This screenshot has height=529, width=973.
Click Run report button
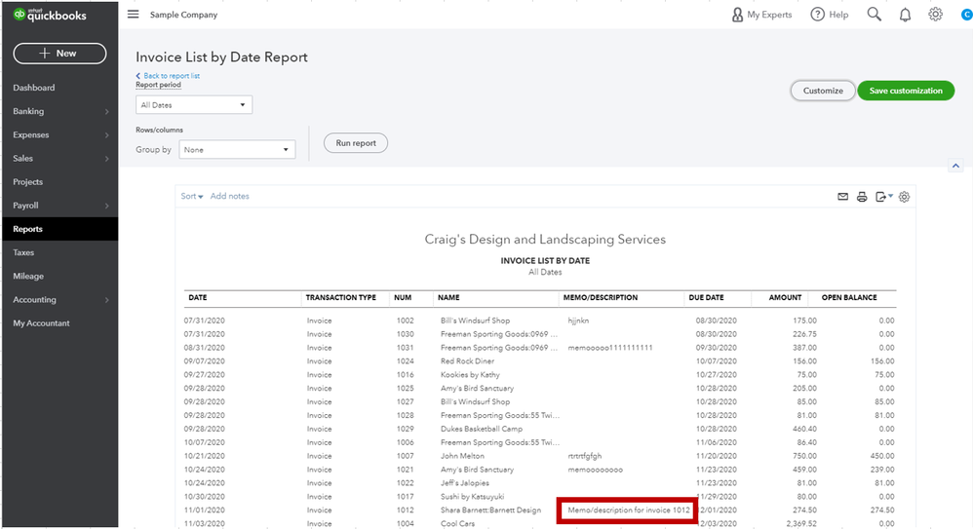coord(356,143)
